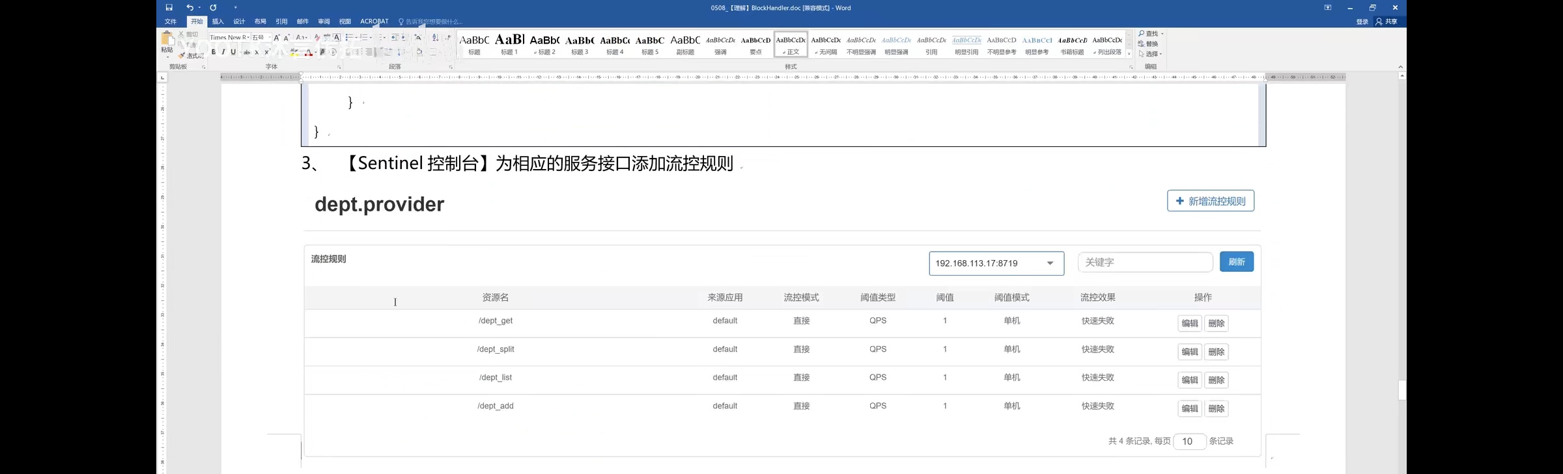Screen dimensions: 1563x474
Task: Toggle strikethrough formatting
Action: click(x=247, y=53)
